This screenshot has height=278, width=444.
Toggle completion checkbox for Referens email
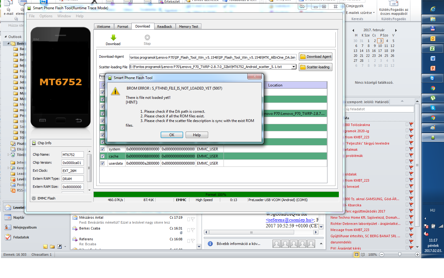point(189,241)
